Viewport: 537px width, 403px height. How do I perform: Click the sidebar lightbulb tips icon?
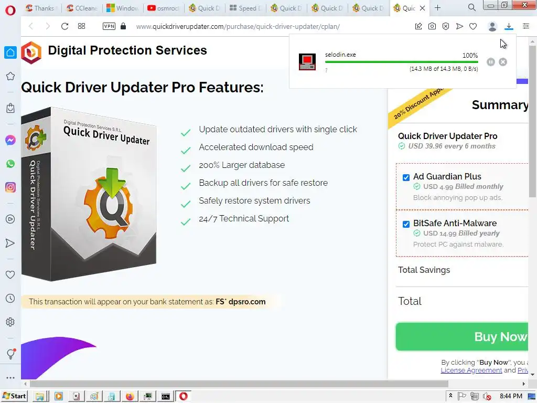coord(10,354)
